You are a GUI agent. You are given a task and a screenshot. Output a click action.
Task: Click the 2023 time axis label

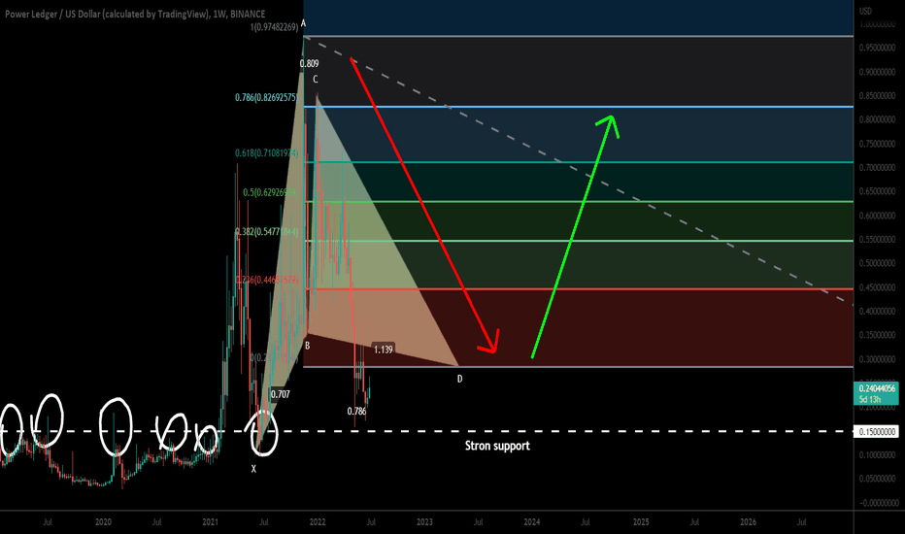pyautogui.click(x=424, y=522)
